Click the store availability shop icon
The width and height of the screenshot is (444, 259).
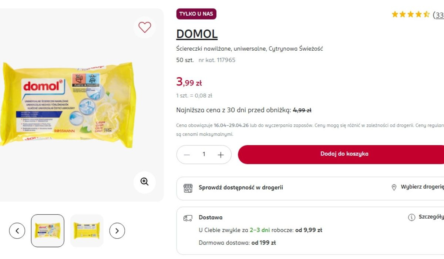point(188,188)
